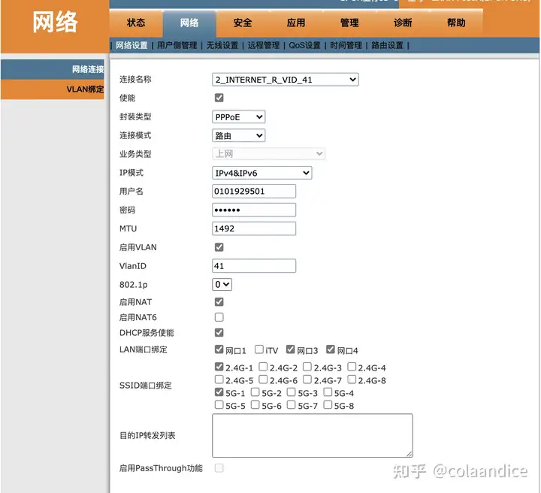The width and height of the screenshot is (541, 493).
Task: Open the 状态 tab
Action: click(136, 23)
